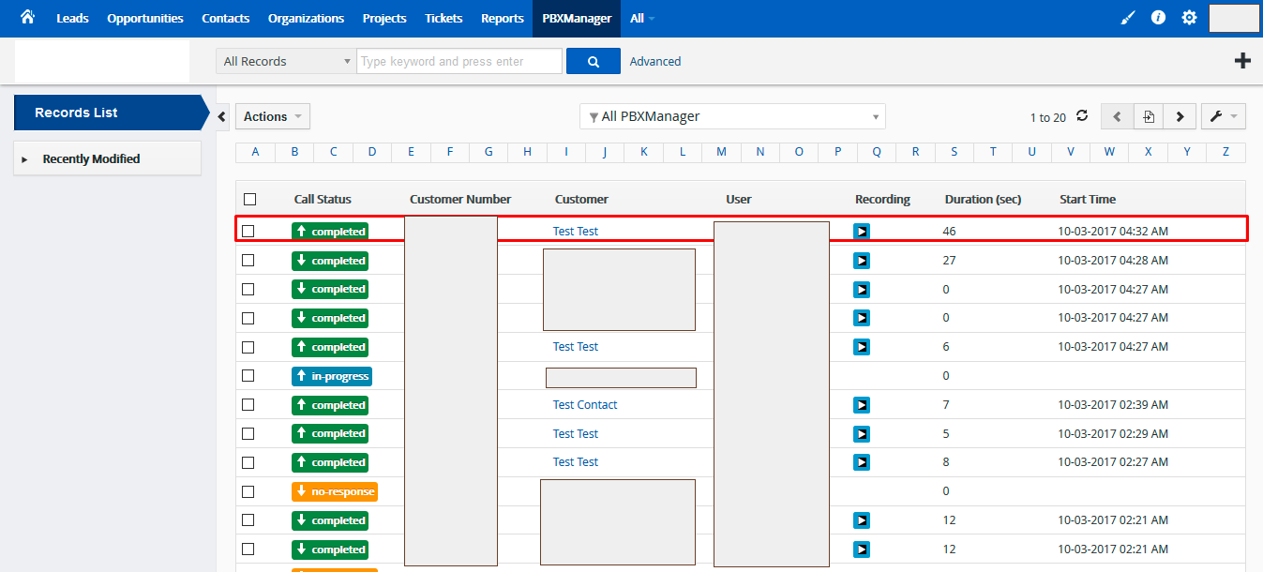Click the info icon in the header

pos(1158,17)
